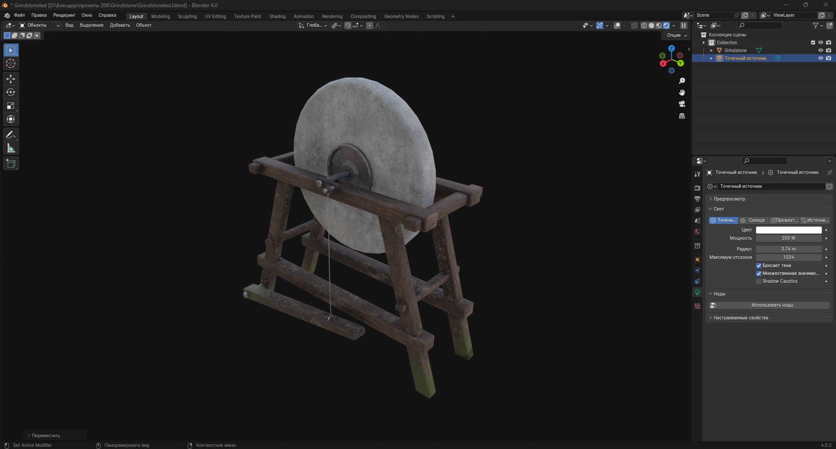Switch perspective/orthographic grid icon
The image size is (836, 449).
coord(682,116)
